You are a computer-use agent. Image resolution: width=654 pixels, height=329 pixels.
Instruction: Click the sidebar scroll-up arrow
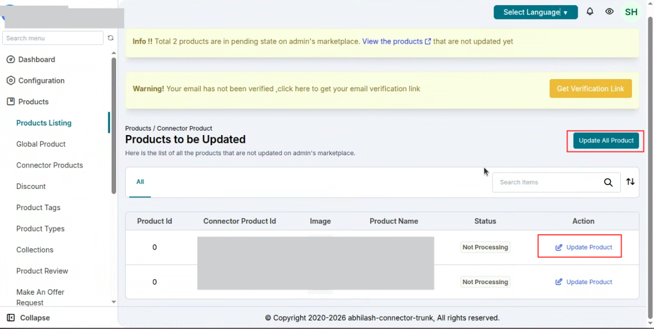(x=114, y=53)
